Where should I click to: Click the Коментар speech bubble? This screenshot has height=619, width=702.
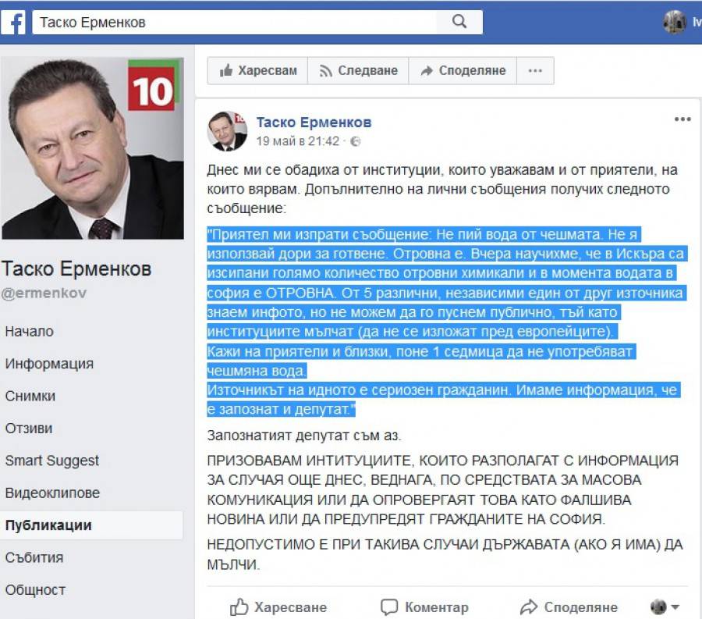[424, 607]
